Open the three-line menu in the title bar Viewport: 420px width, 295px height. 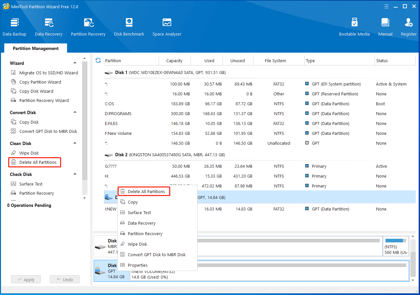pos(386,6)
